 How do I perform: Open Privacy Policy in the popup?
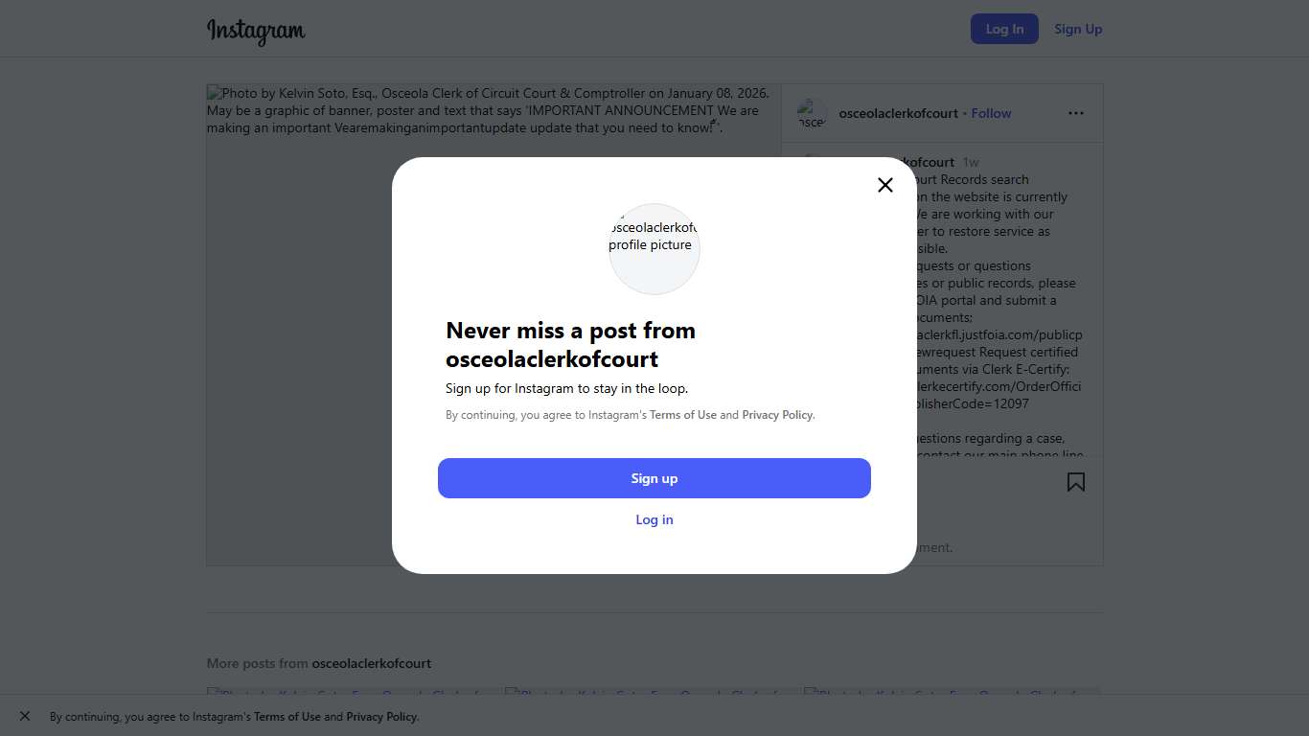point(777,415)
